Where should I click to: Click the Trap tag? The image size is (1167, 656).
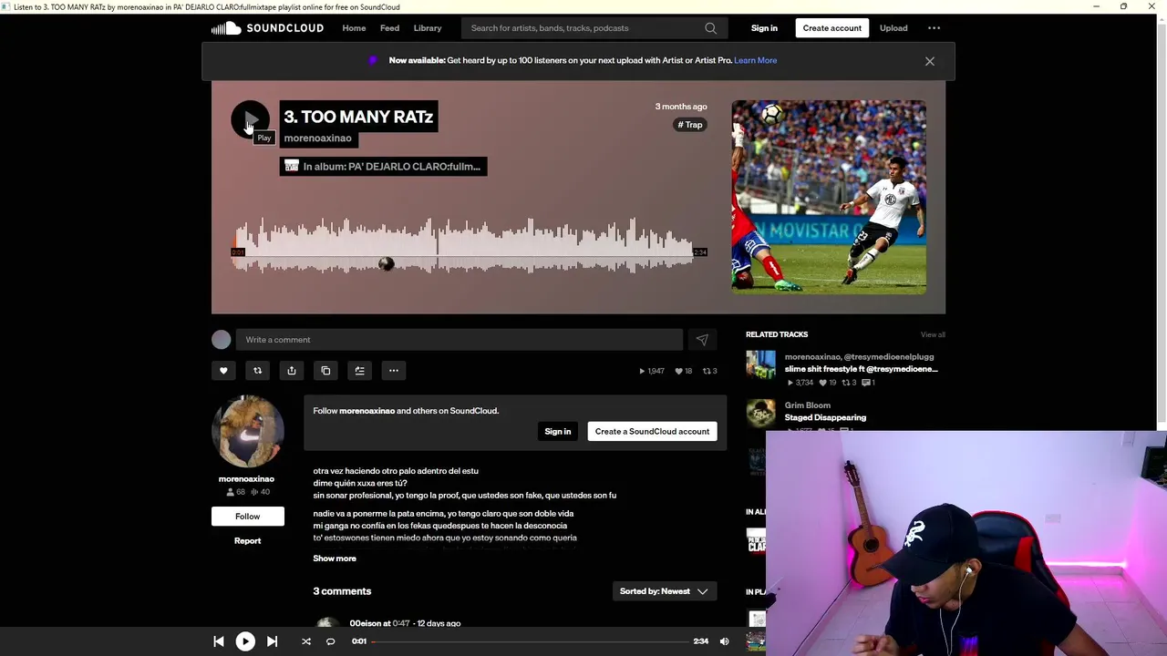[690, 125]
